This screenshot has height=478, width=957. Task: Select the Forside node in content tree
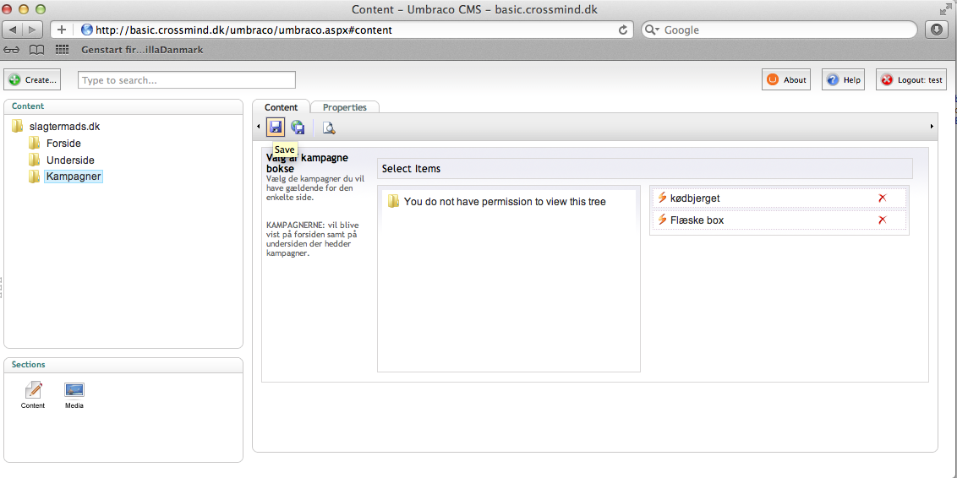pyautogui.click(x=63, y=144)
